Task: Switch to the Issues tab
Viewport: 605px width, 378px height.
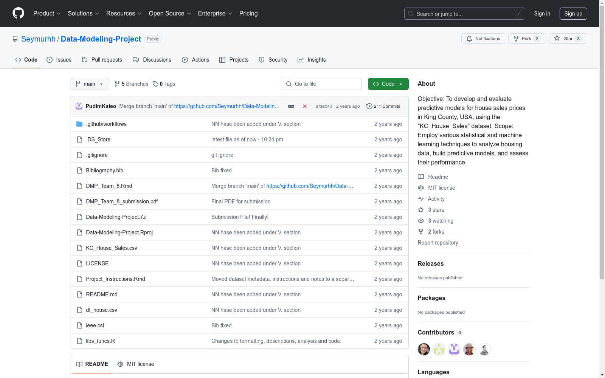Action: pos(59,60)
